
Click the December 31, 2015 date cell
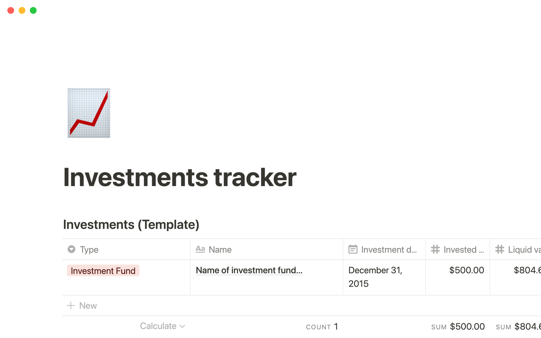point(375,277)
